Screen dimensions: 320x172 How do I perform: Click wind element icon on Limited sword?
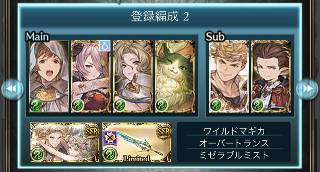(x=110, y=155)
